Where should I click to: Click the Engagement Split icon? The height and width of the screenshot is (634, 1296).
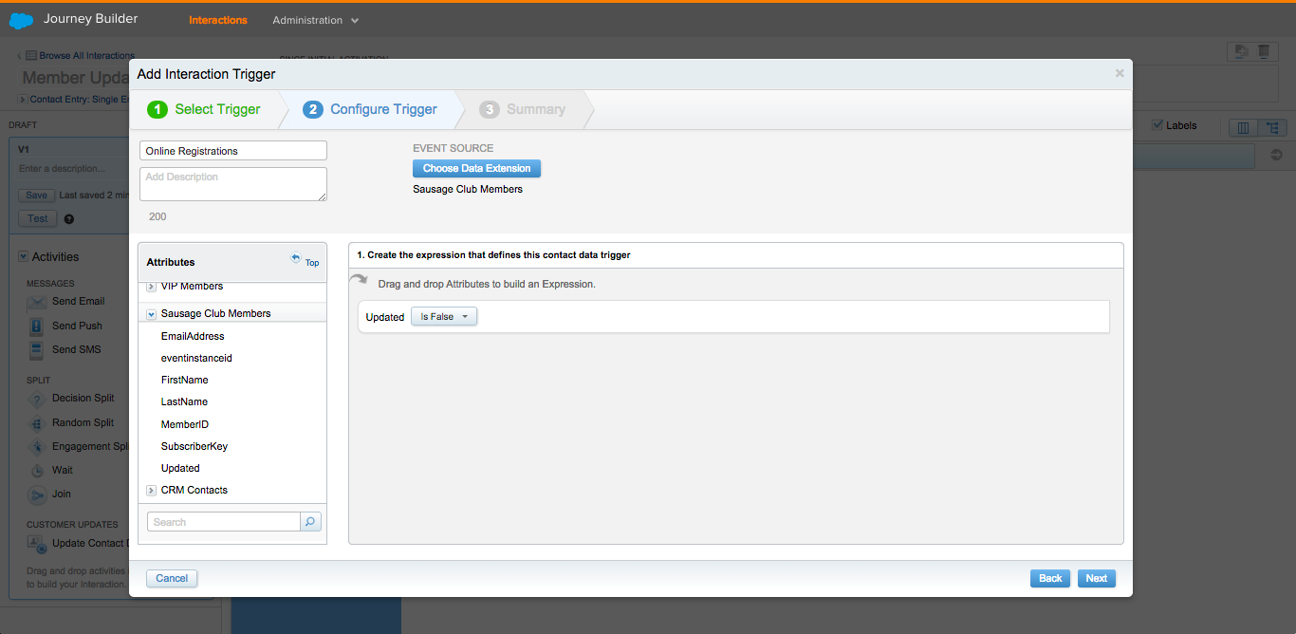37,447
